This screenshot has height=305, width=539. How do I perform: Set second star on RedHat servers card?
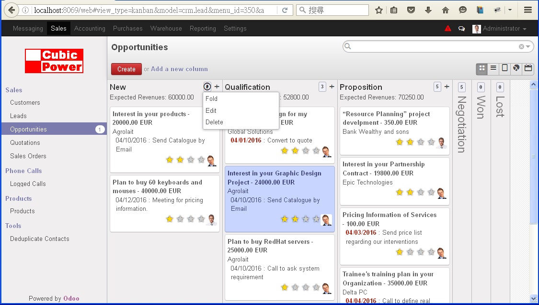click(x=295, y=287)
